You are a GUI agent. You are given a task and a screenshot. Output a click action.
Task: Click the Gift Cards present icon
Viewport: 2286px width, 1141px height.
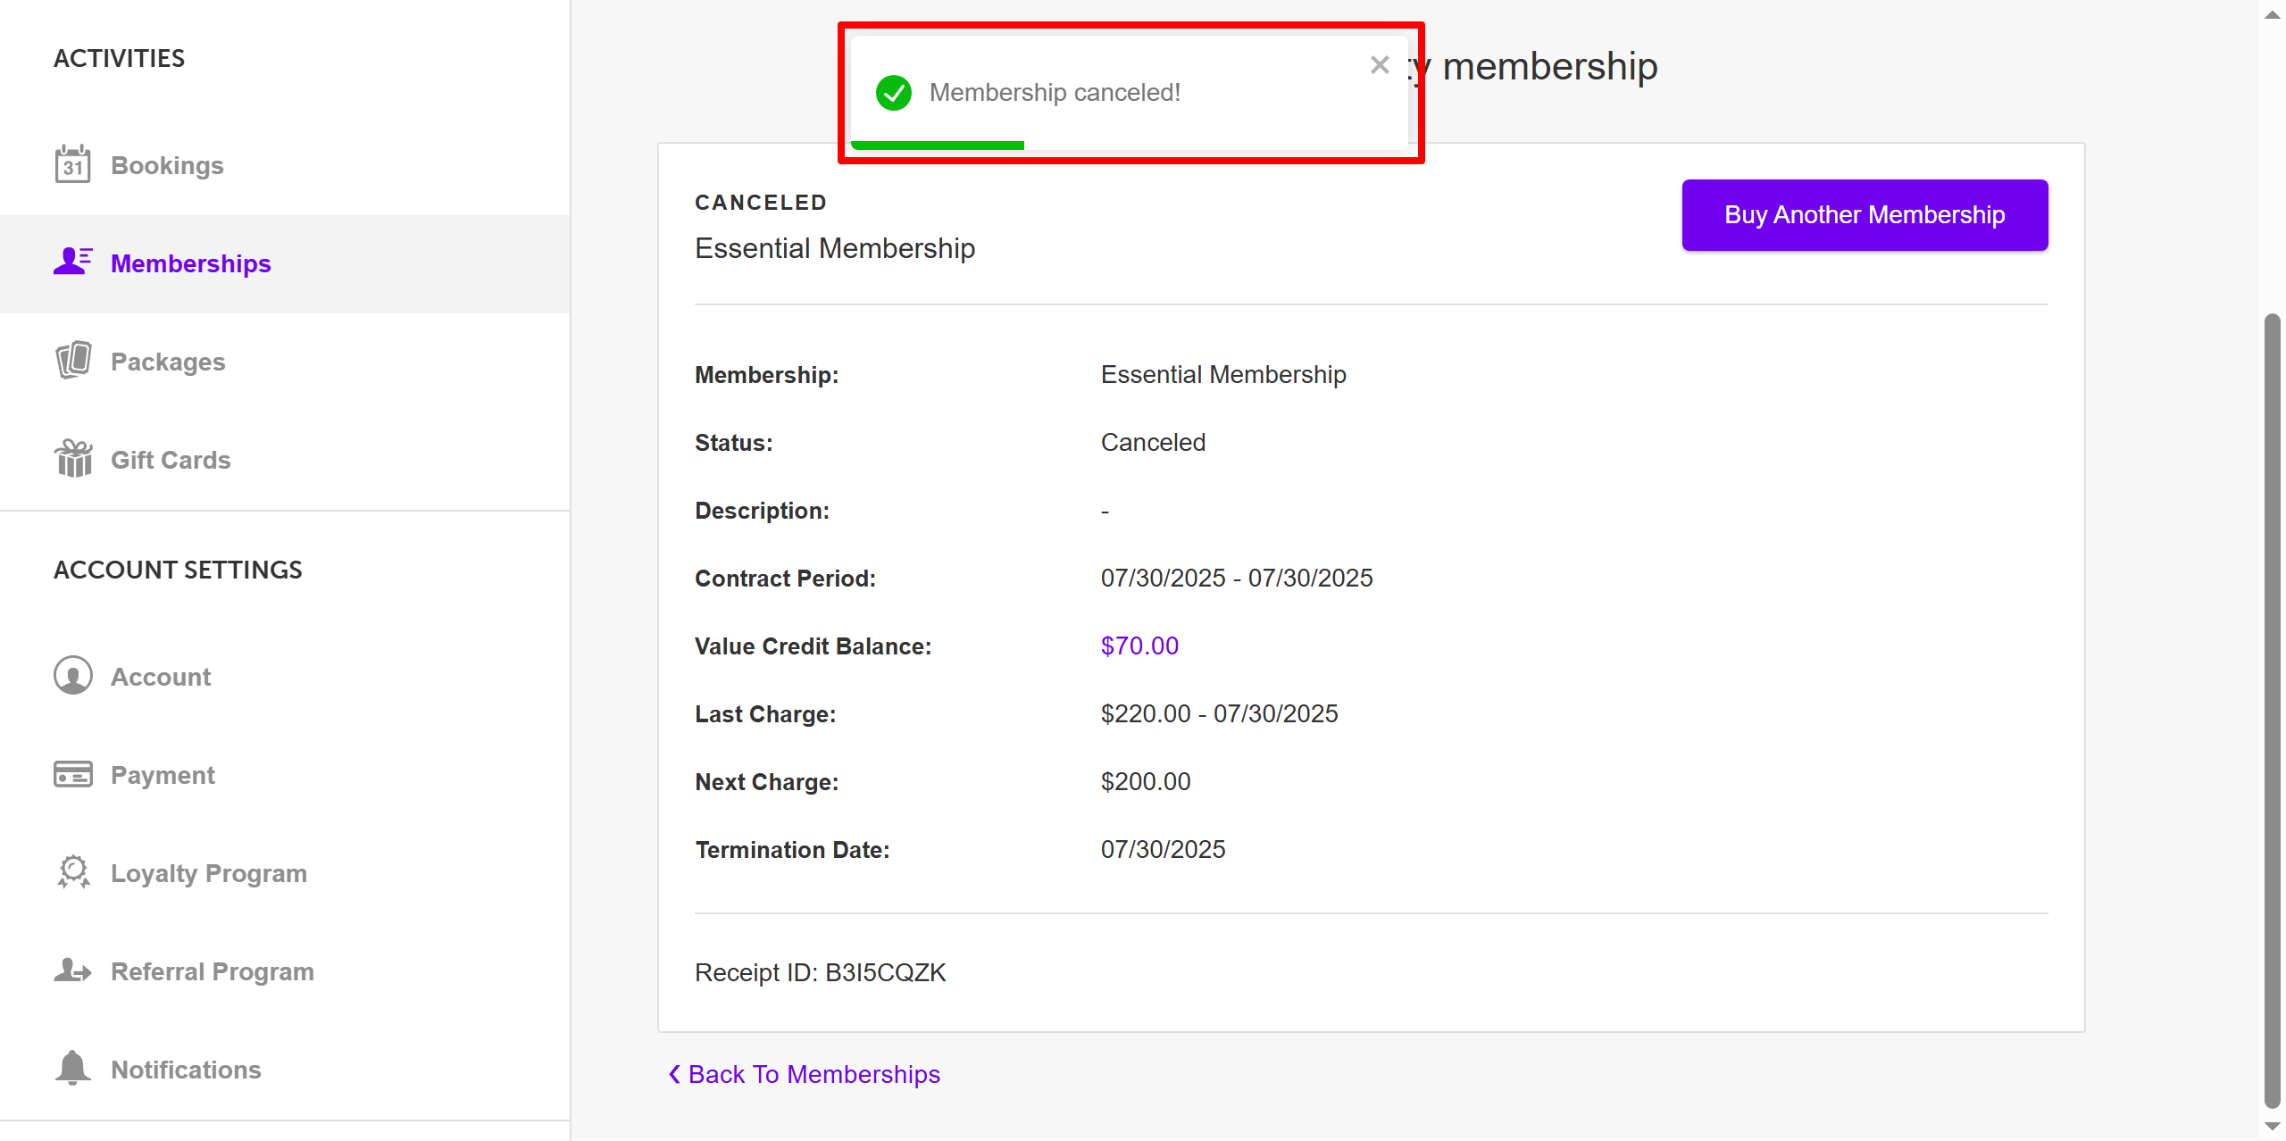click(73, 459)
